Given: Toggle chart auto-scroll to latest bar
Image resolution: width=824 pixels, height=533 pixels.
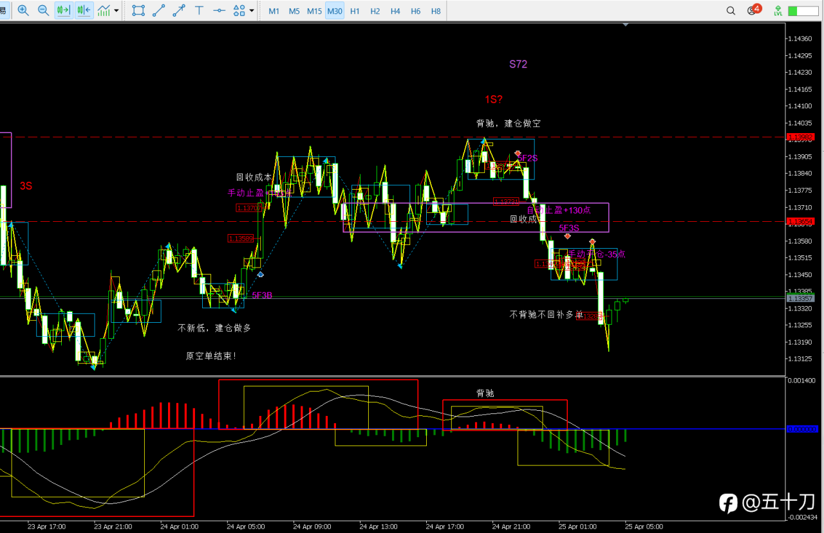Looking at the screenshot, I should pyautogui.click(x=63, y=10).
